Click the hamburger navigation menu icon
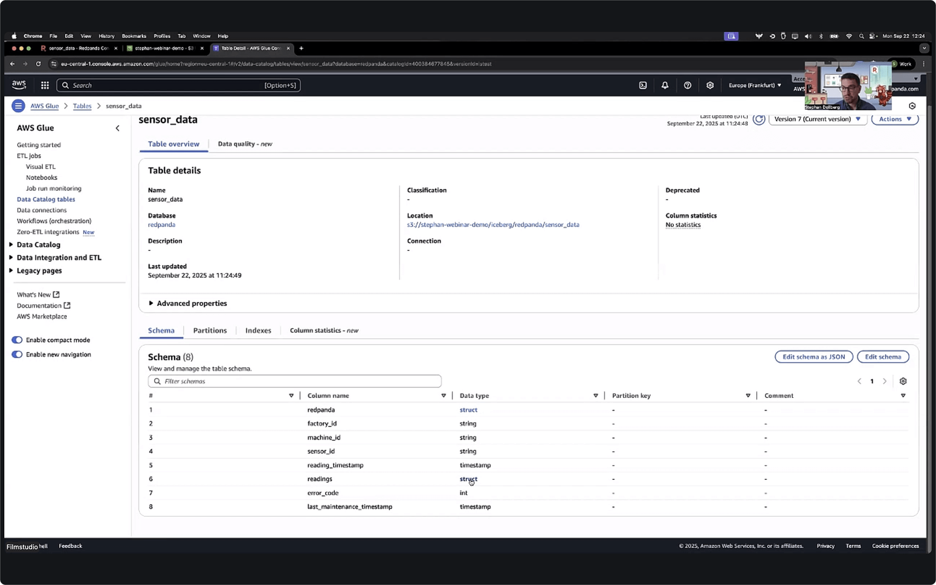Viewport: 936px width, 585px height. click(18, 106)
